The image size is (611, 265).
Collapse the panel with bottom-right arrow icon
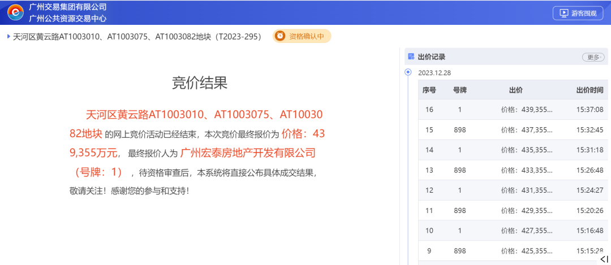[x=604, y=259]
